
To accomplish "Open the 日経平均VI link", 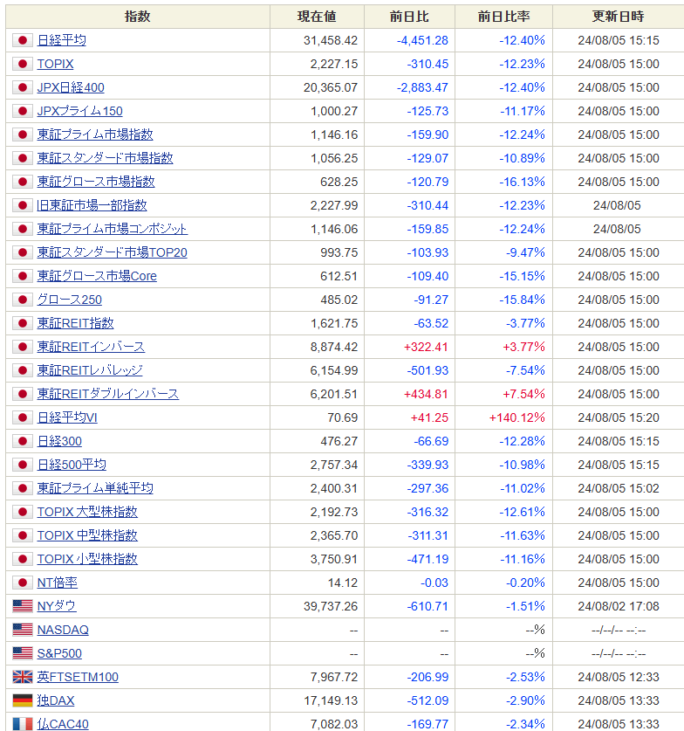I will point(67,417).
